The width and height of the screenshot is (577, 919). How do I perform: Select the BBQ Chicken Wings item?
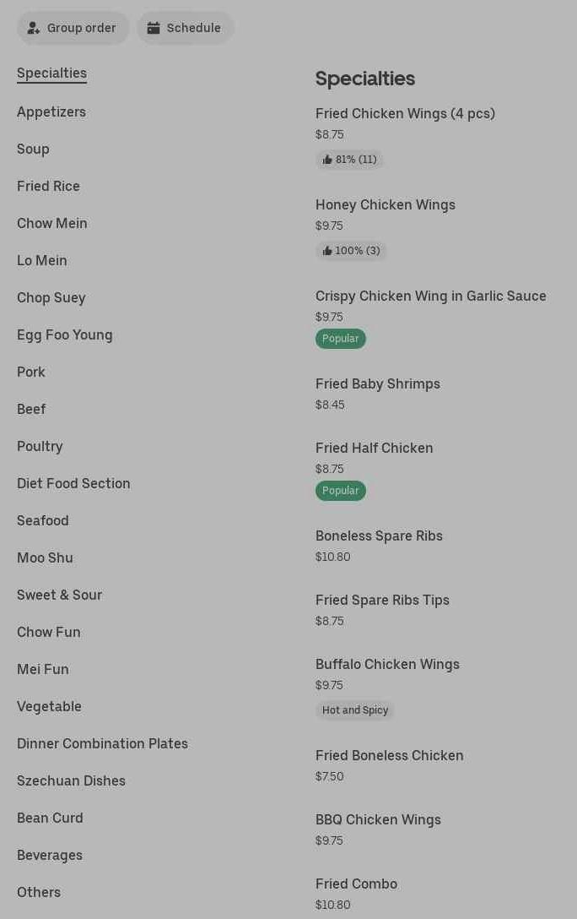pos(378,820)
